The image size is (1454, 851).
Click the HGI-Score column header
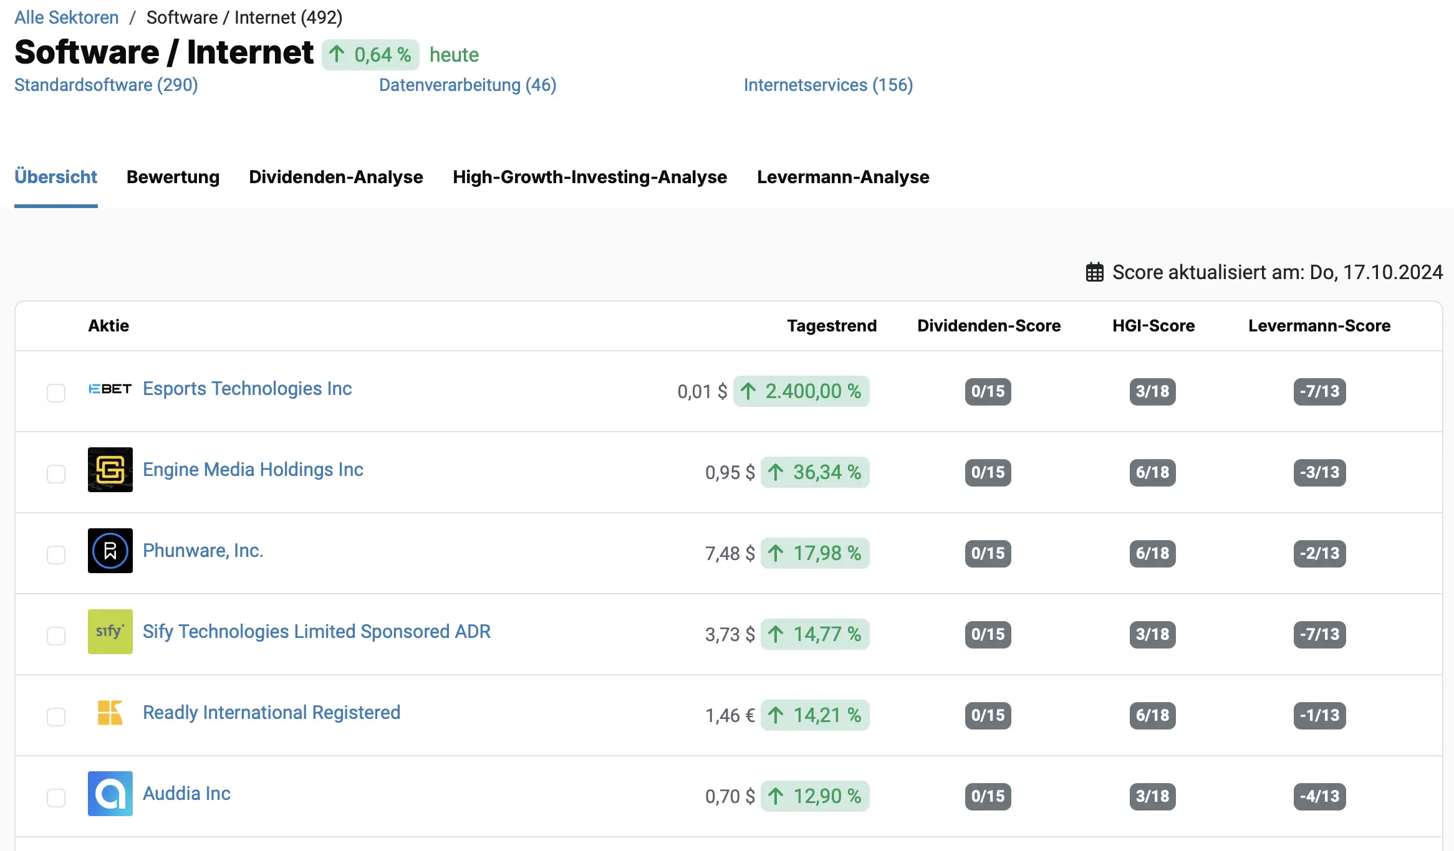point(1153,326)
